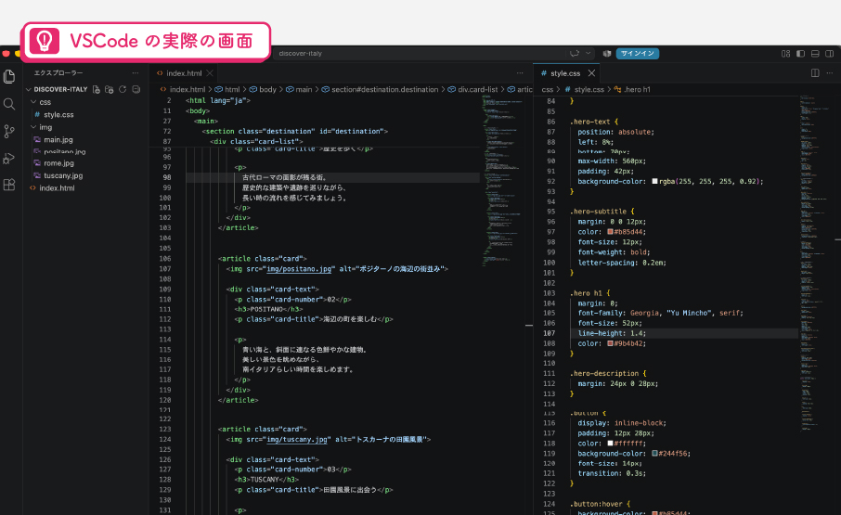Close the index.html editor tab
The width and height of the screenshot is (841, 515).
coord(210,73)
